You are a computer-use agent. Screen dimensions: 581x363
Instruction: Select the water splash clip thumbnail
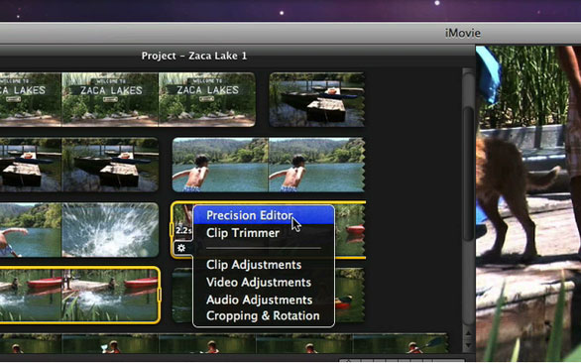[x=110, y=230]
